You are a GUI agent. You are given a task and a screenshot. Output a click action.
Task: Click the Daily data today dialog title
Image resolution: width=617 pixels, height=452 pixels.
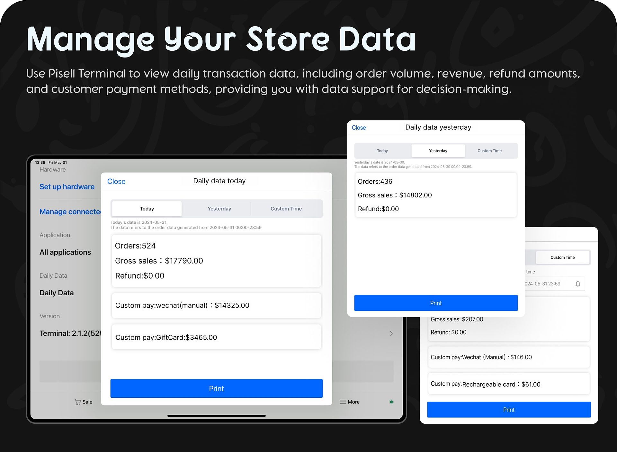219,181
